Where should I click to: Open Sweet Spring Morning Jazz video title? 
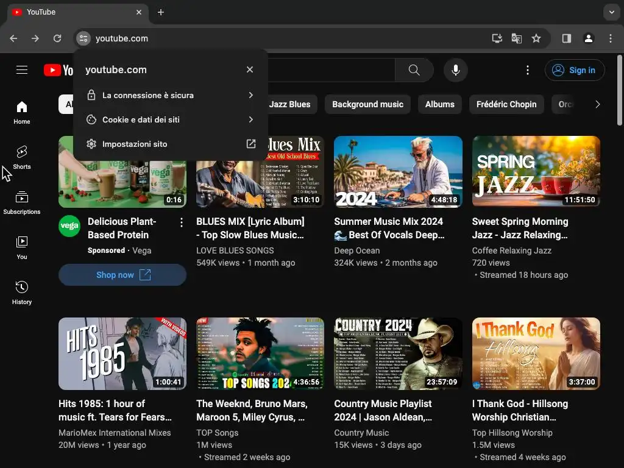pos(520,228)
